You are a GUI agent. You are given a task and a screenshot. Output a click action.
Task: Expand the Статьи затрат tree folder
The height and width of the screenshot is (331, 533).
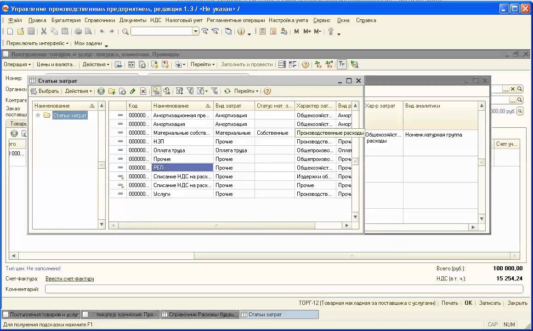click(38, 115)
